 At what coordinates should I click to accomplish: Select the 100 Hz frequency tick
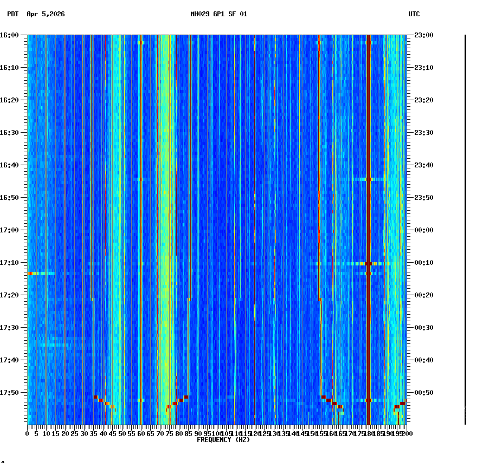217,433
